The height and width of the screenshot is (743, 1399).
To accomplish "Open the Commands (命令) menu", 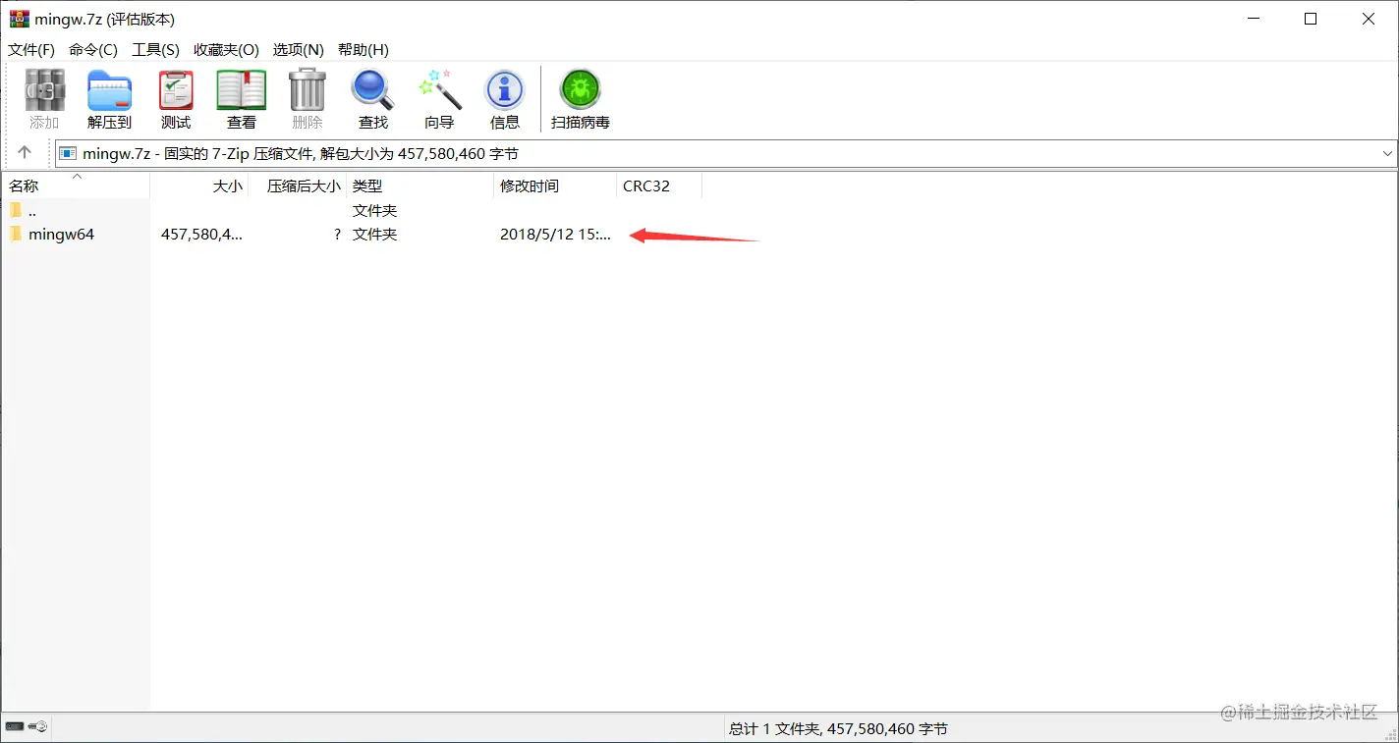I will point(93,49).
